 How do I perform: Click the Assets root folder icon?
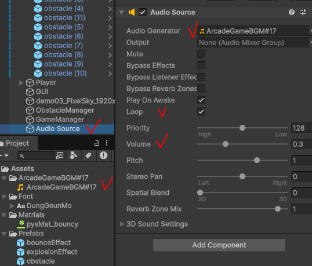point(5,169)
